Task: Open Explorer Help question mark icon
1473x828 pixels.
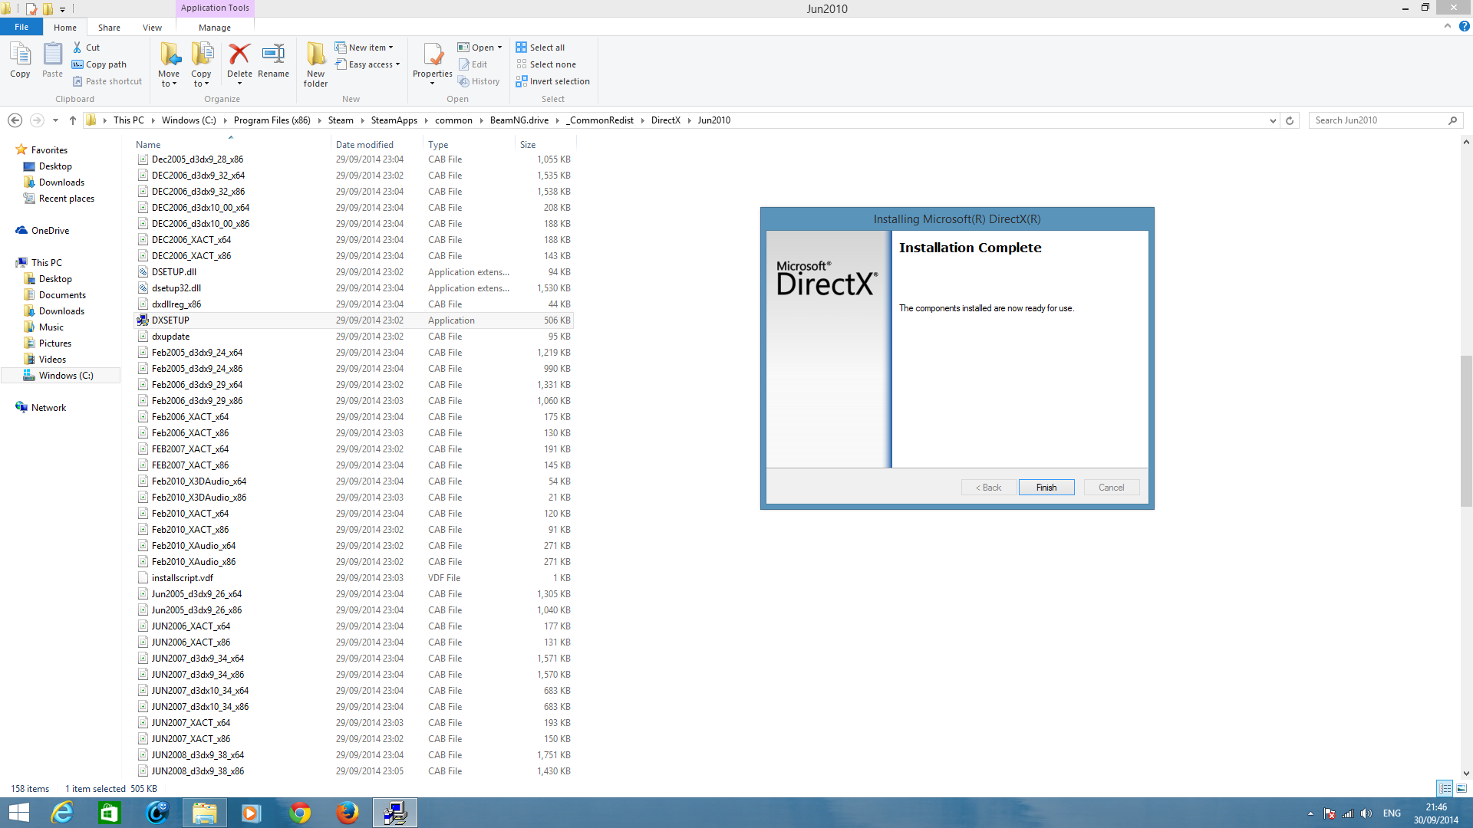Action: 1464,26
